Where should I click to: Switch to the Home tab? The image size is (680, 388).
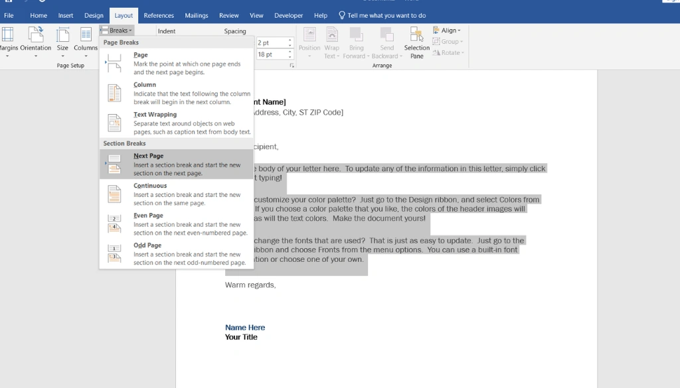(39, 15)
